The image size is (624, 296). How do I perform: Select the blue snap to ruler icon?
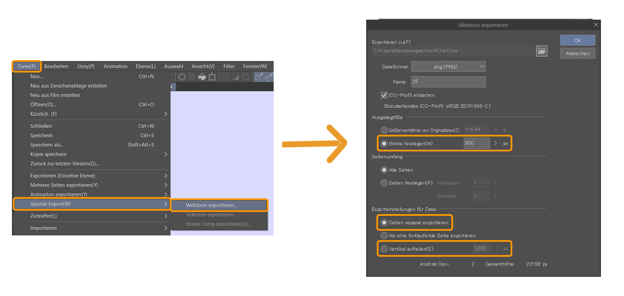(259, 77)
